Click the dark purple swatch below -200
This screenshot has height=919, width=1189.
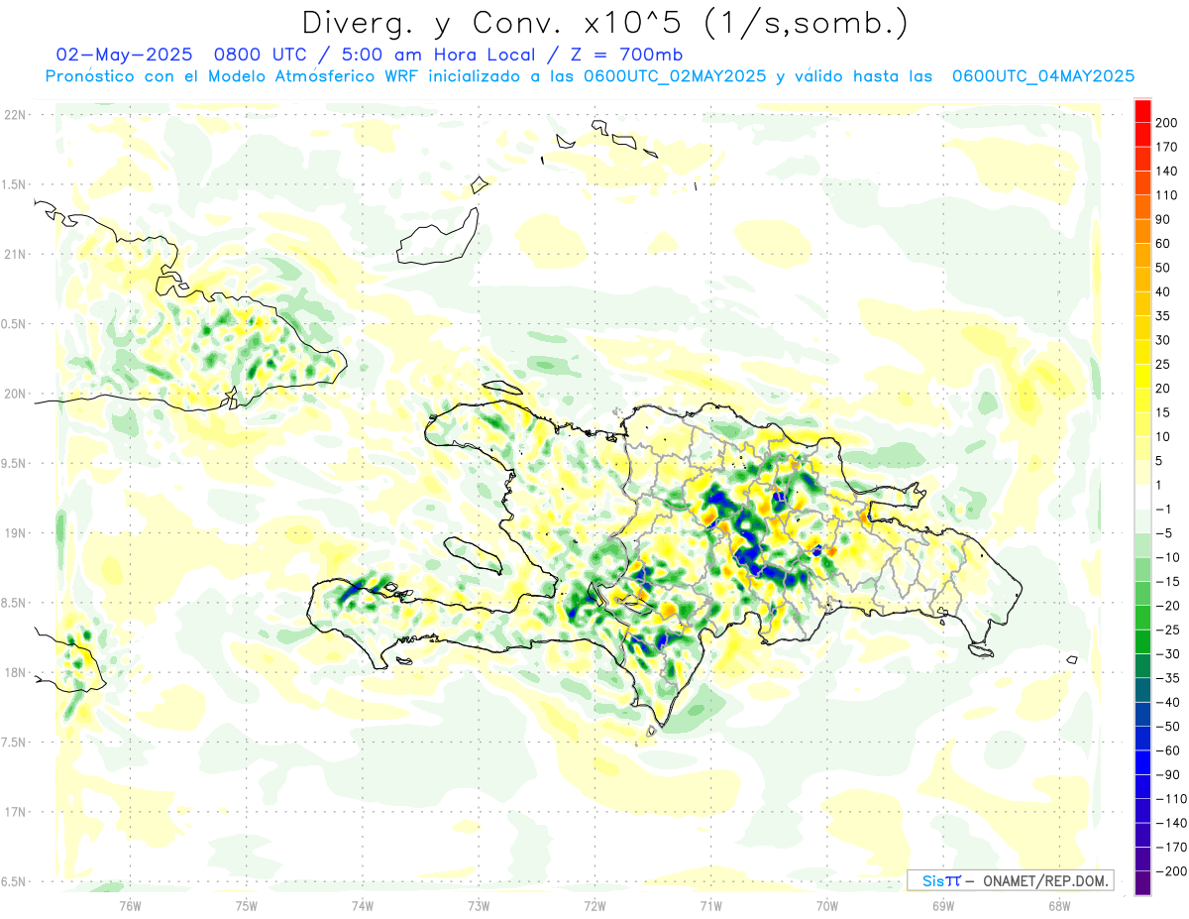click(x=1142, y=882)
